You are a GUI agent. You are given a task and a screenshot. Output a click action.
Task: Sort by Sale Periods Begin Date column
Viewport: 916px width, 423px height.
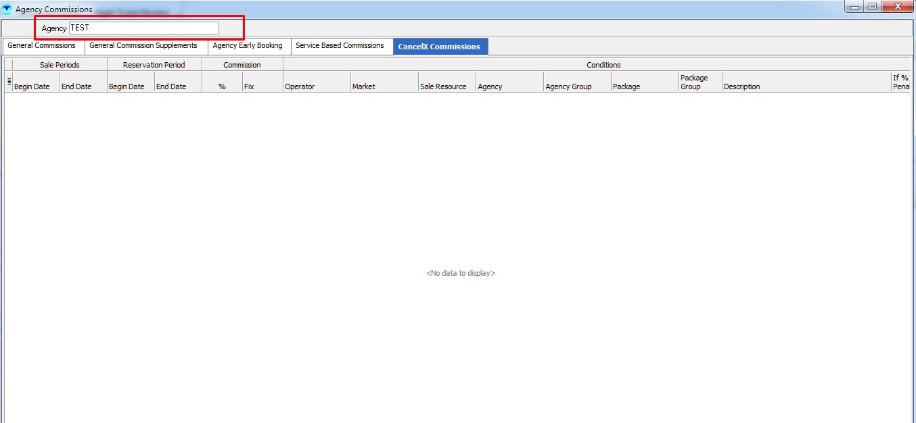pyautogui.click(x=32, y=86)
